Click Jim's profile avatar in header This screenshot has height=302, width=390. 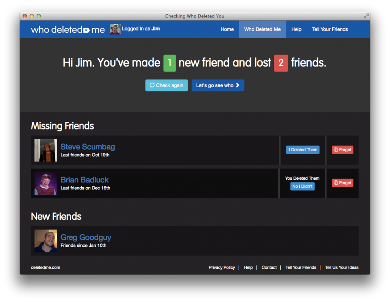click(115, 29)
